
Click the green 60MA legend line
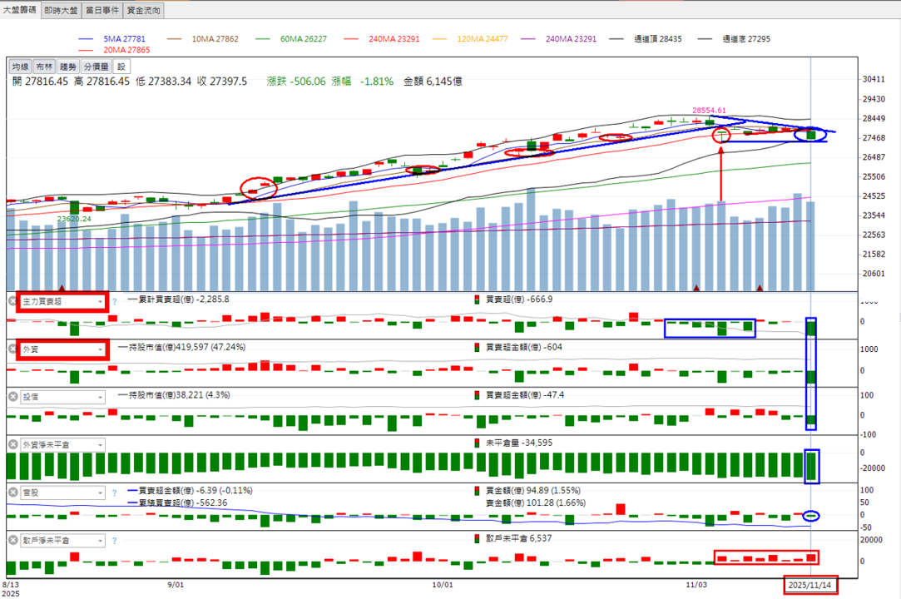(x=263, y=39)
